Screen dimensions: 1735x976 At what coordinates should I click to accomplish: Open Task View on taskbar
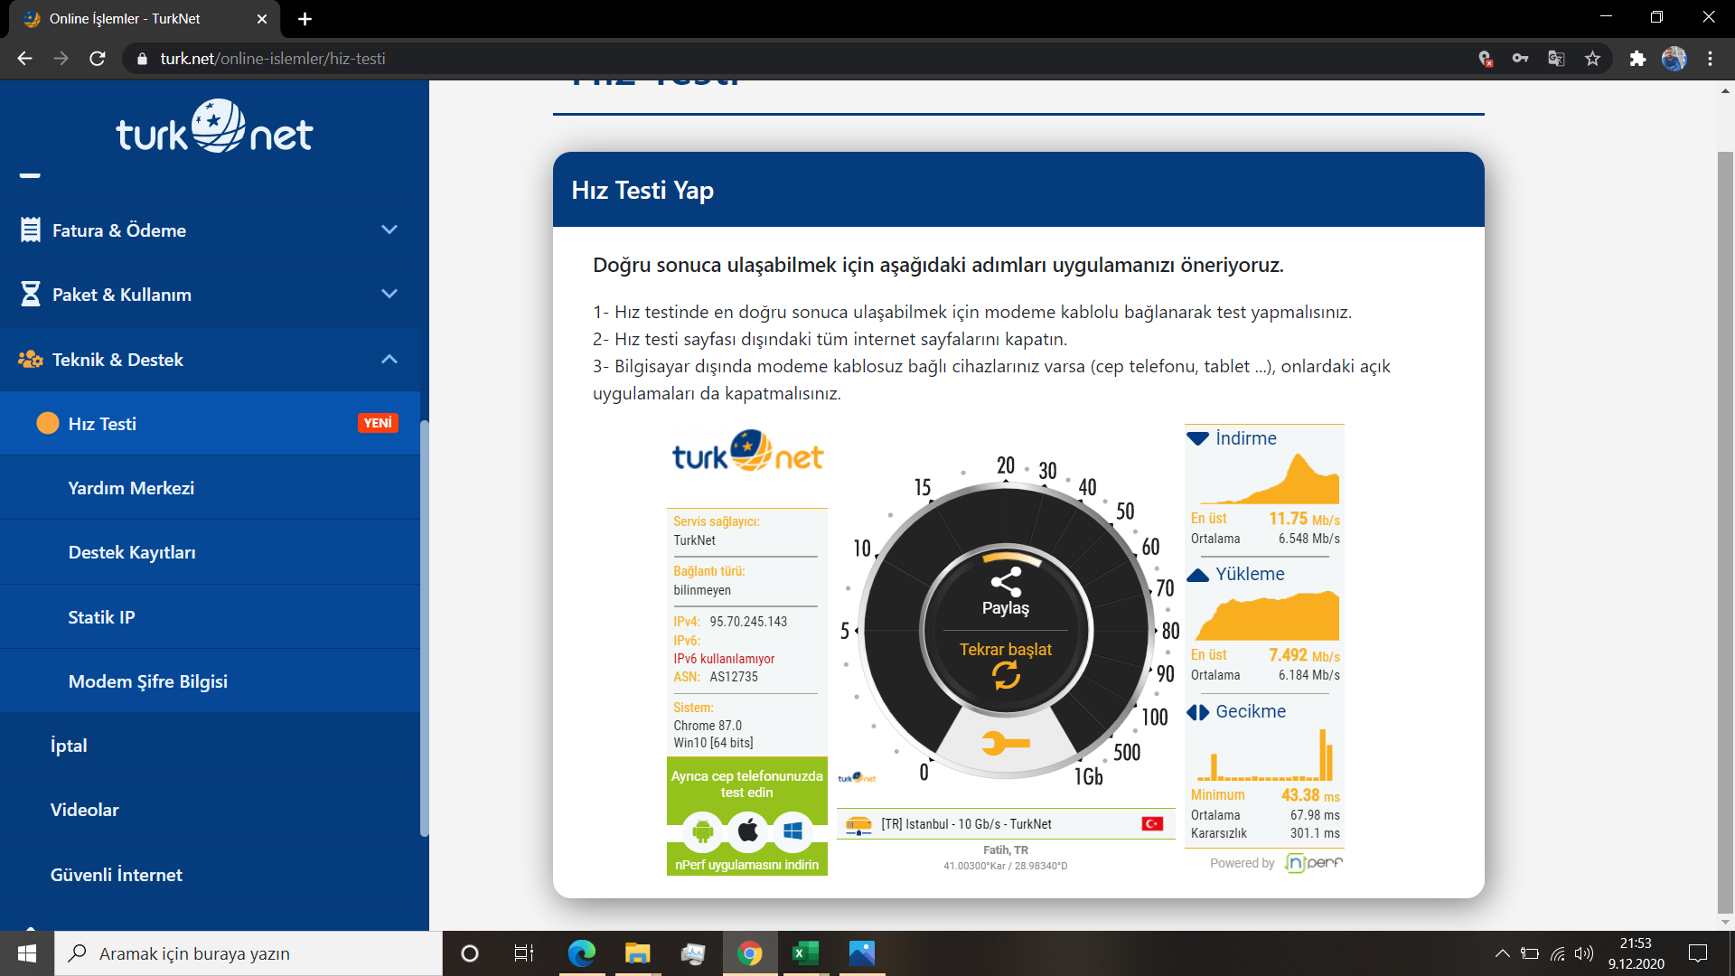[x=524, y=953]
